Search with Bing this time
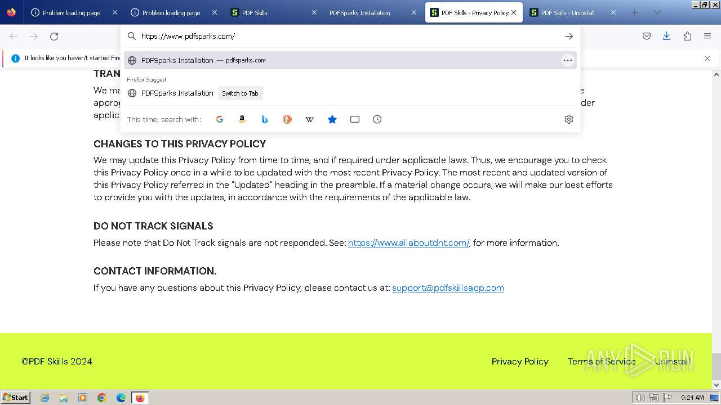Image resolution: width=721 pixels, height=405 pixels. tap(265, 119)
